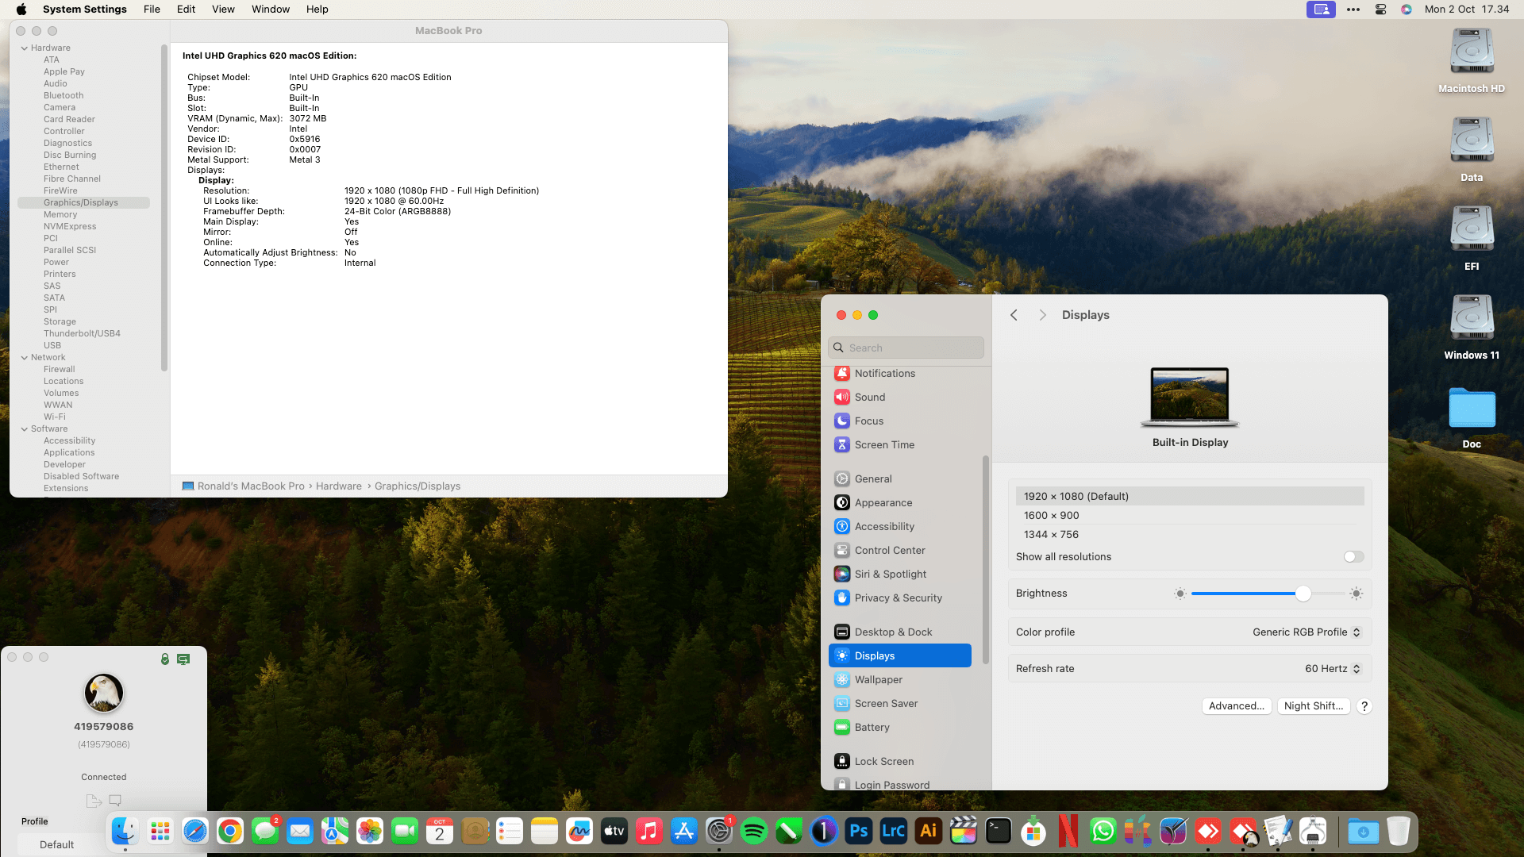Open Control Center in menu bar
The width and height of the screenshot is (1524, 857).
click(1380, 10)
